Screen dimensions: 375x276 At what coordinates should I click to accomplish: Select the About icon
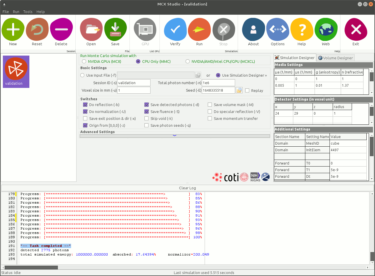[x=253, y=29]
